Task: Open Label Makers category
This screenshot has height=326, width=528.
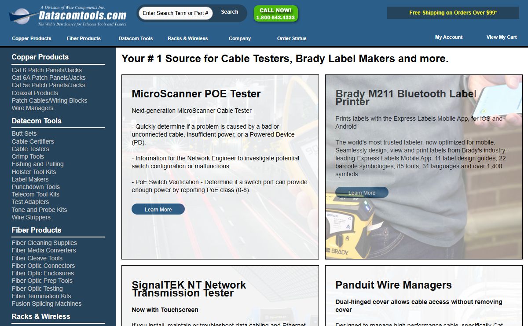Action: pos(30,179)
